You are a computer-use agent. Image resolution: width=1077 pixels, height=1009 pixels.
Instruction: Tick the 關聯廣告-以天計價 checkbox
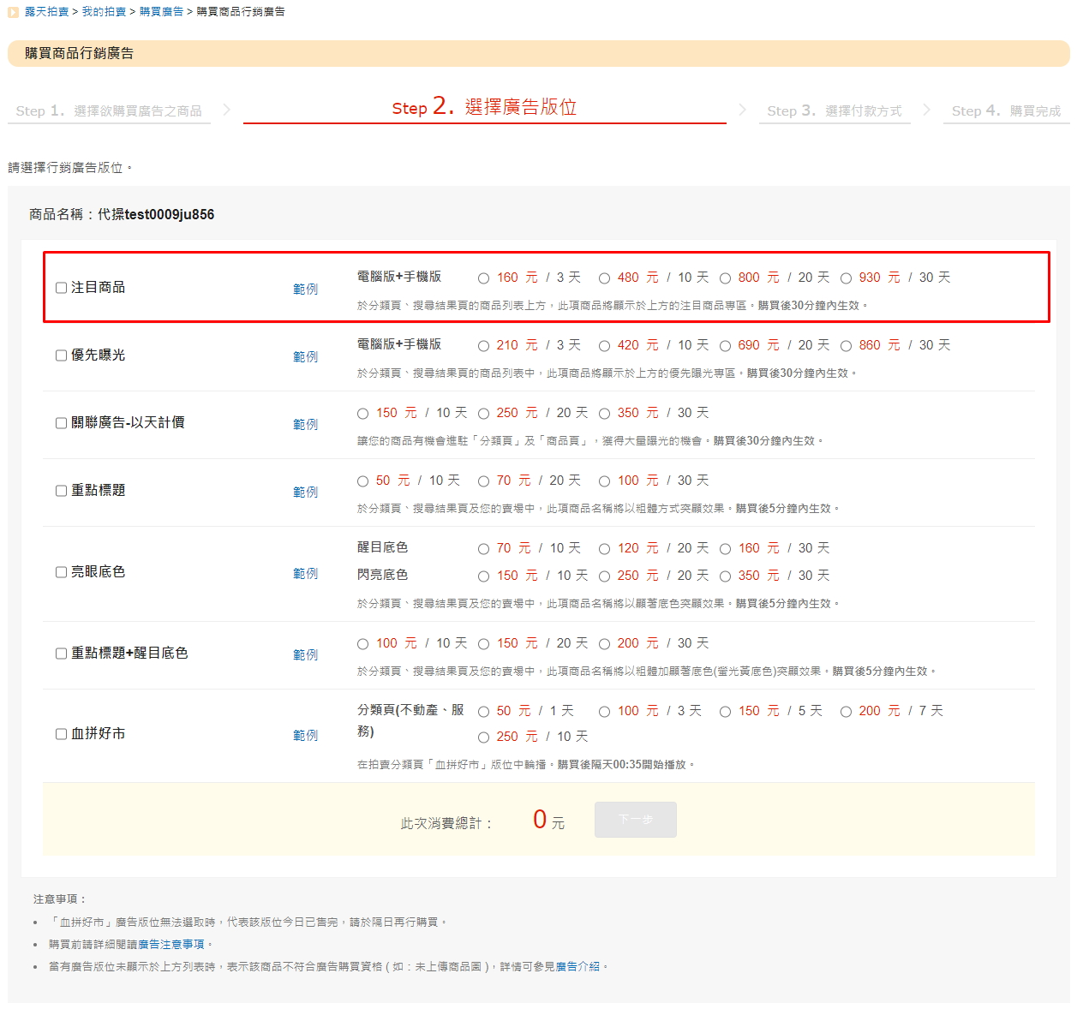[x=62, y=423]
